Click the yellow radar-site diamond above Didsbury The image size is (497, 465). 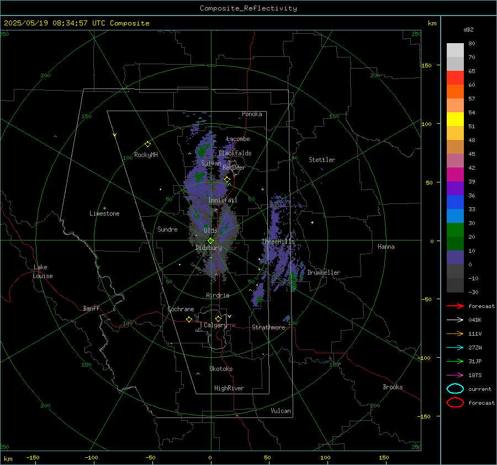click(x=210, y=241)
